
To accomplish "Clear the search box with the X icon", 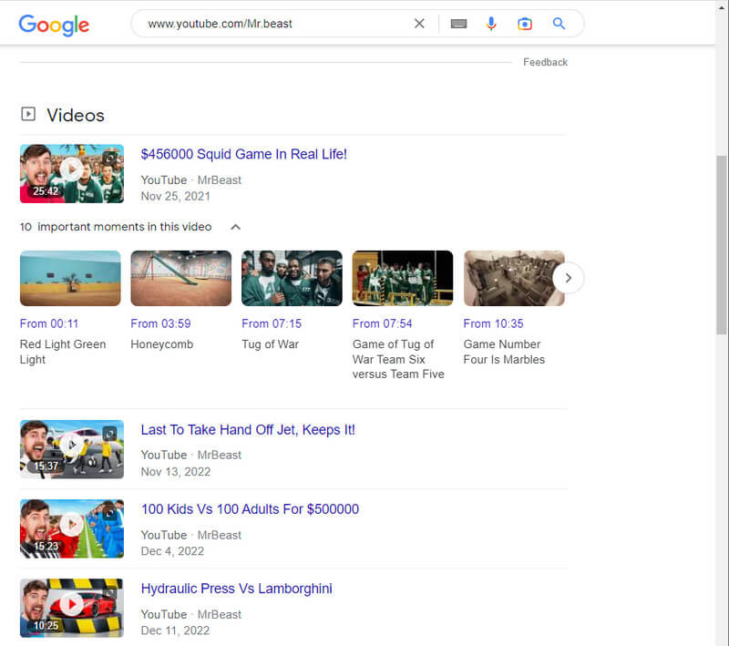I will [x=419, y=24].
